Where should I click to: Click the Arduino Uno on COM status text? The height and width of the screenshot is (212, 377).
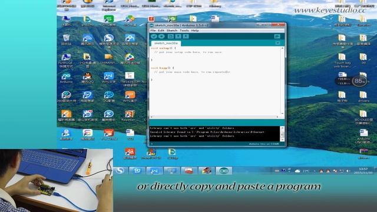point(264,144)
